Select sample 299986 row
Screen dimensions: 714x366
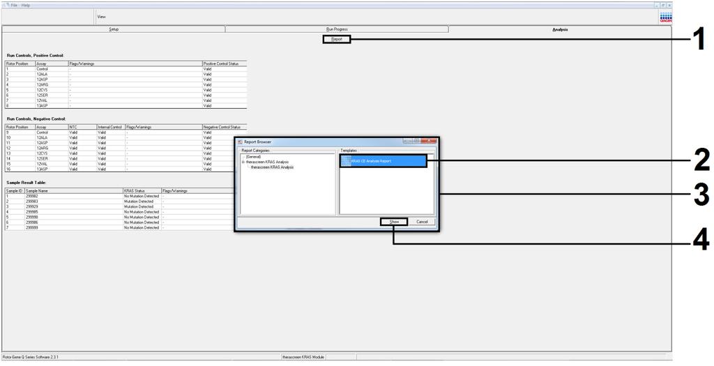point(119,222)
